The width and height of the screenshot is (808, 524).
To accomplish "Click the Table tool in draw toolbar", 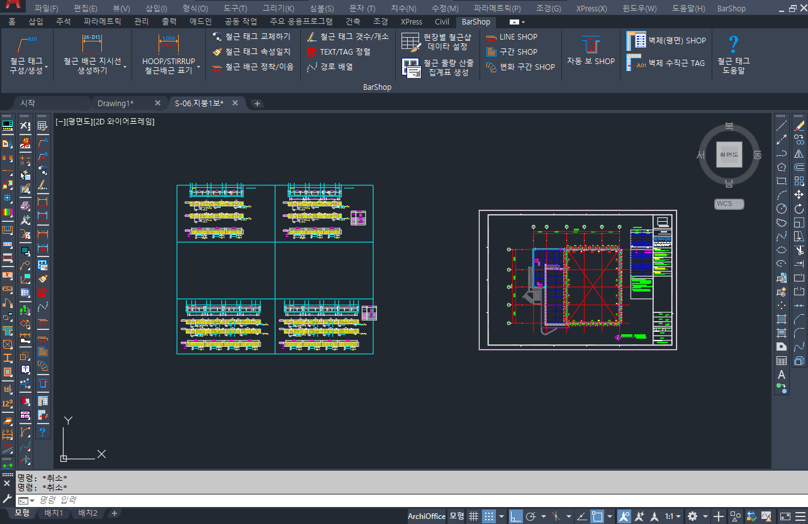I will 782,361.
